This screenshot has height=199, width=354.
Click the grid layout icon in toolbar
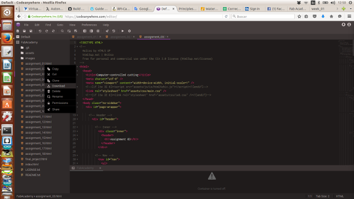(98, 31)
